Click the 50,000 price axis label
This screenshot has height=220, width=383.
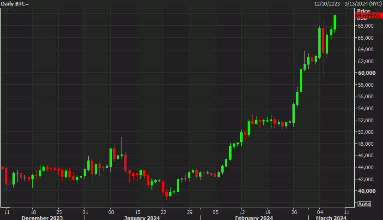coord(365,132)
